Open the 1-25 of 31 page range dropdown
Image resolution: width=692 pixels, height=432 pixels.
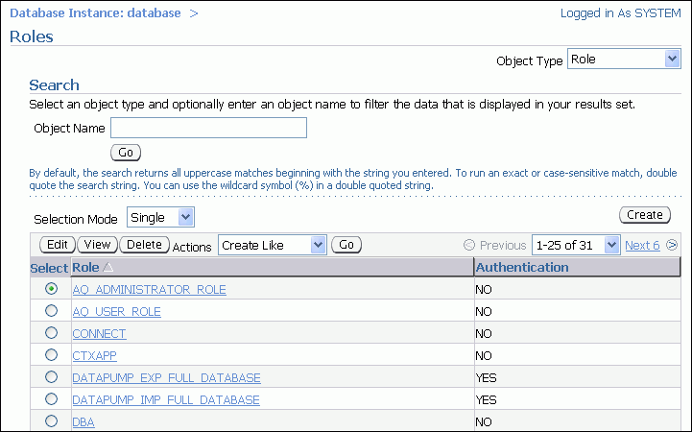click(576, 245)
